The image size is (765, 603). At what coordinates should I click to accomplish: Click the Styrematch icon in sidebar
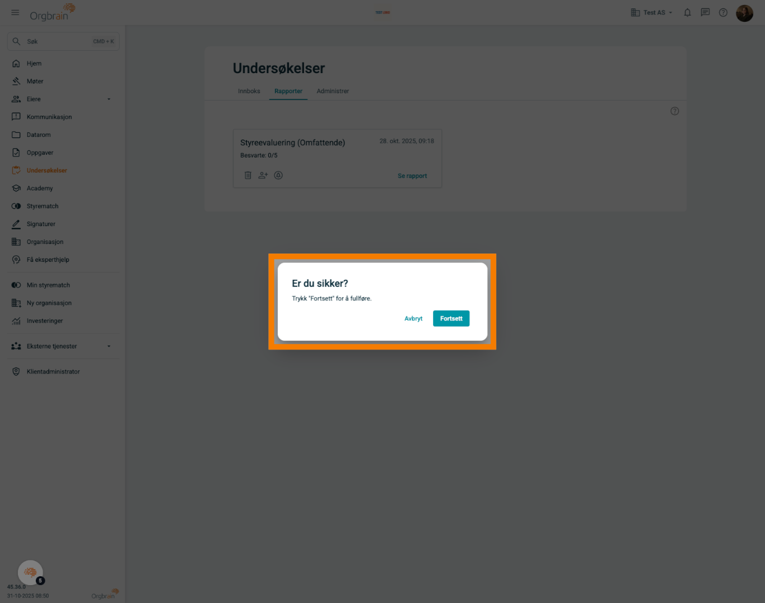16,207
